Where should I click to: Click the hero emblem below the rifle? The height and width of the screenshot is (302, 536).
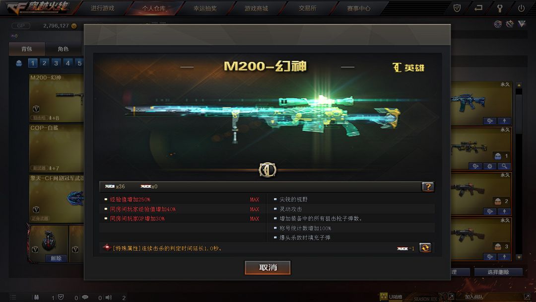tap(268, 170)
